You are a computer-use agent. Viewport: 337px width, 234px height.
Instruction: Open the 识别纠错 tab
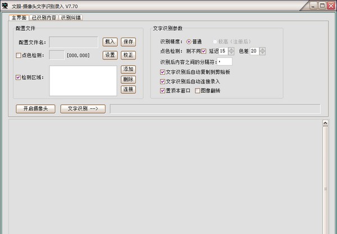click(71, 17)
